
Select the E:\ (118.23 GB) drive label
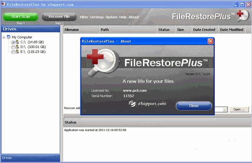click(33, 52)
